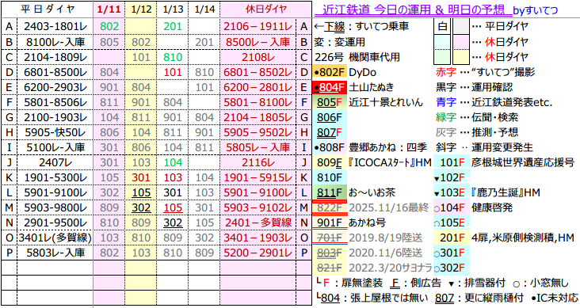580x308 pixels.
Task: Click green 810 in row C under 1/13
Action: (x=173, y=57)
